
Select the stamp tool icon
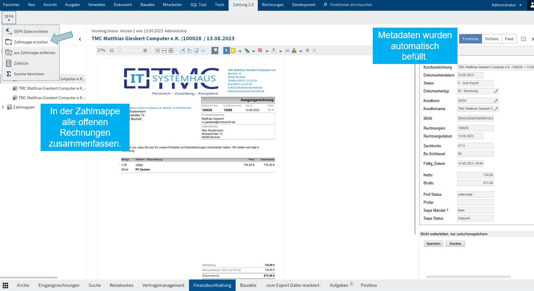[294, 50]
